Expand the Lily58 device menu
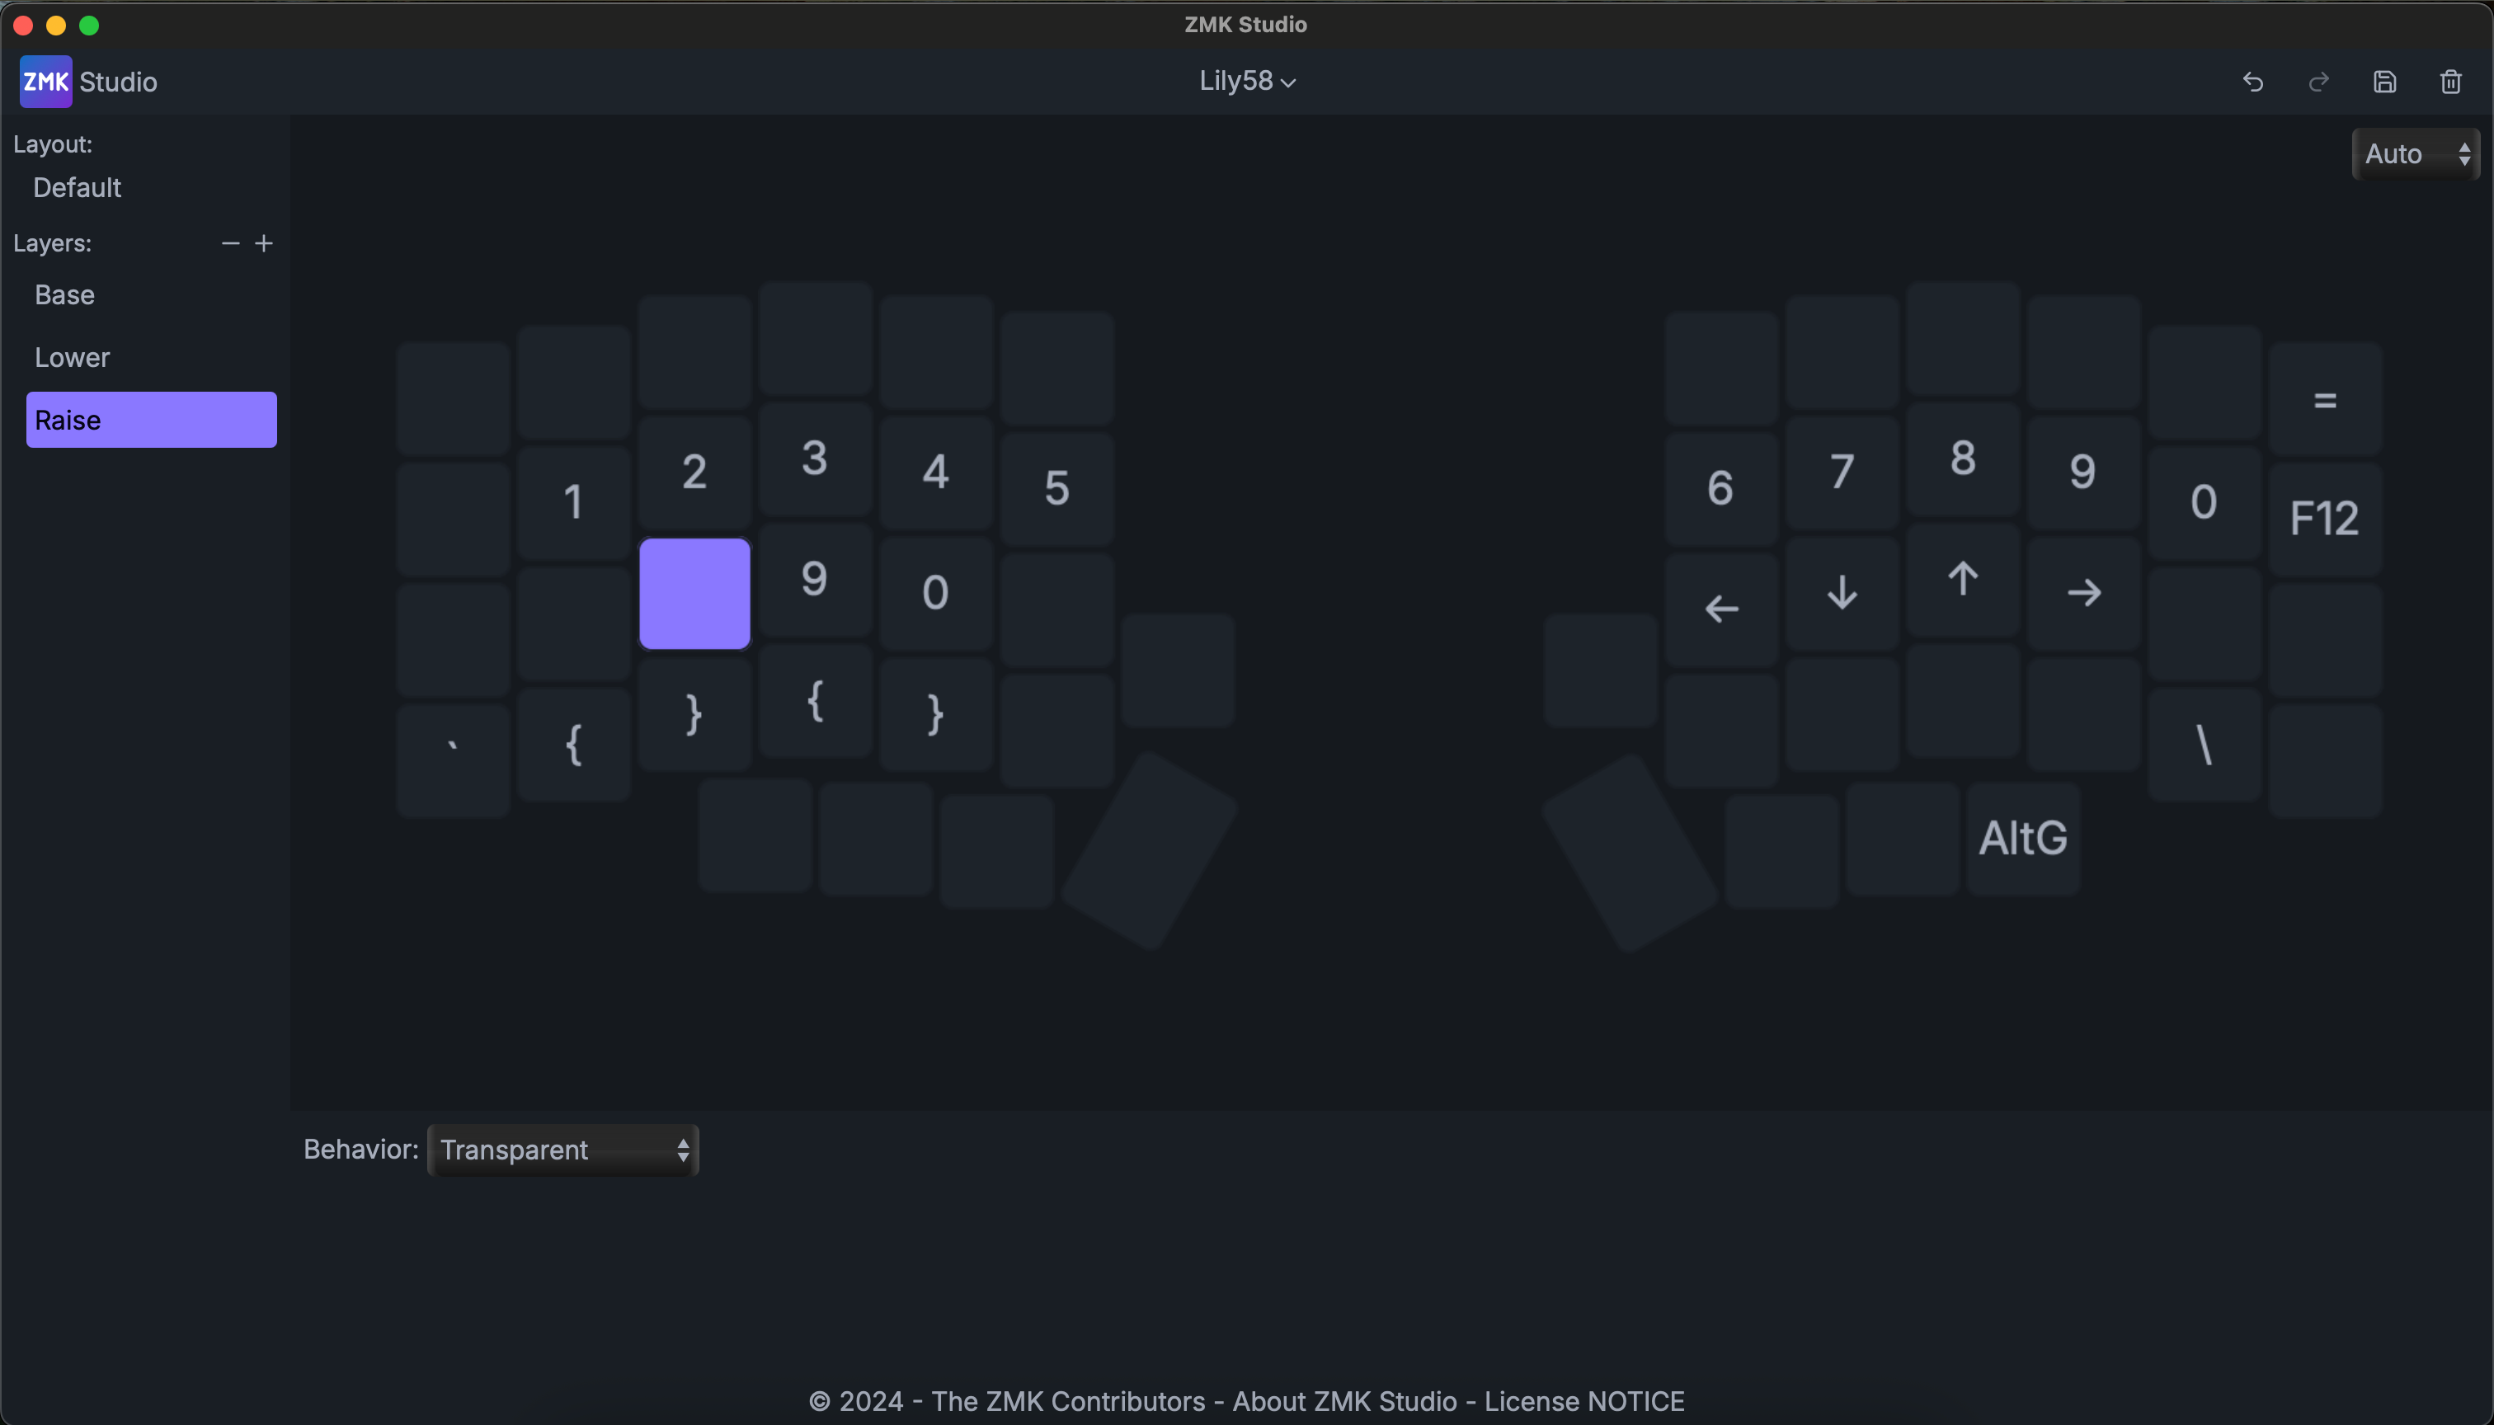 [x=1246, y=82]
